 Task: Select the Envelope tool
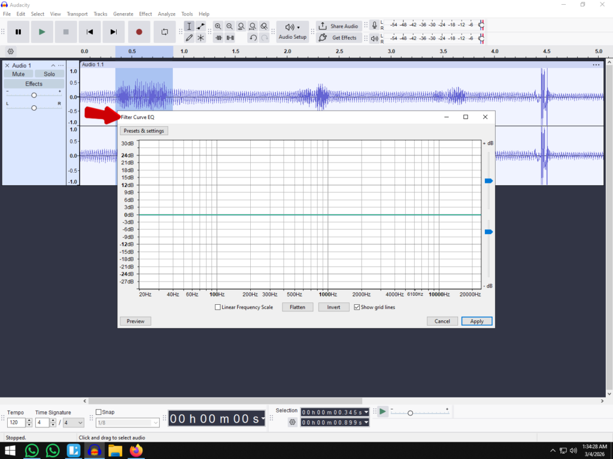201,26
